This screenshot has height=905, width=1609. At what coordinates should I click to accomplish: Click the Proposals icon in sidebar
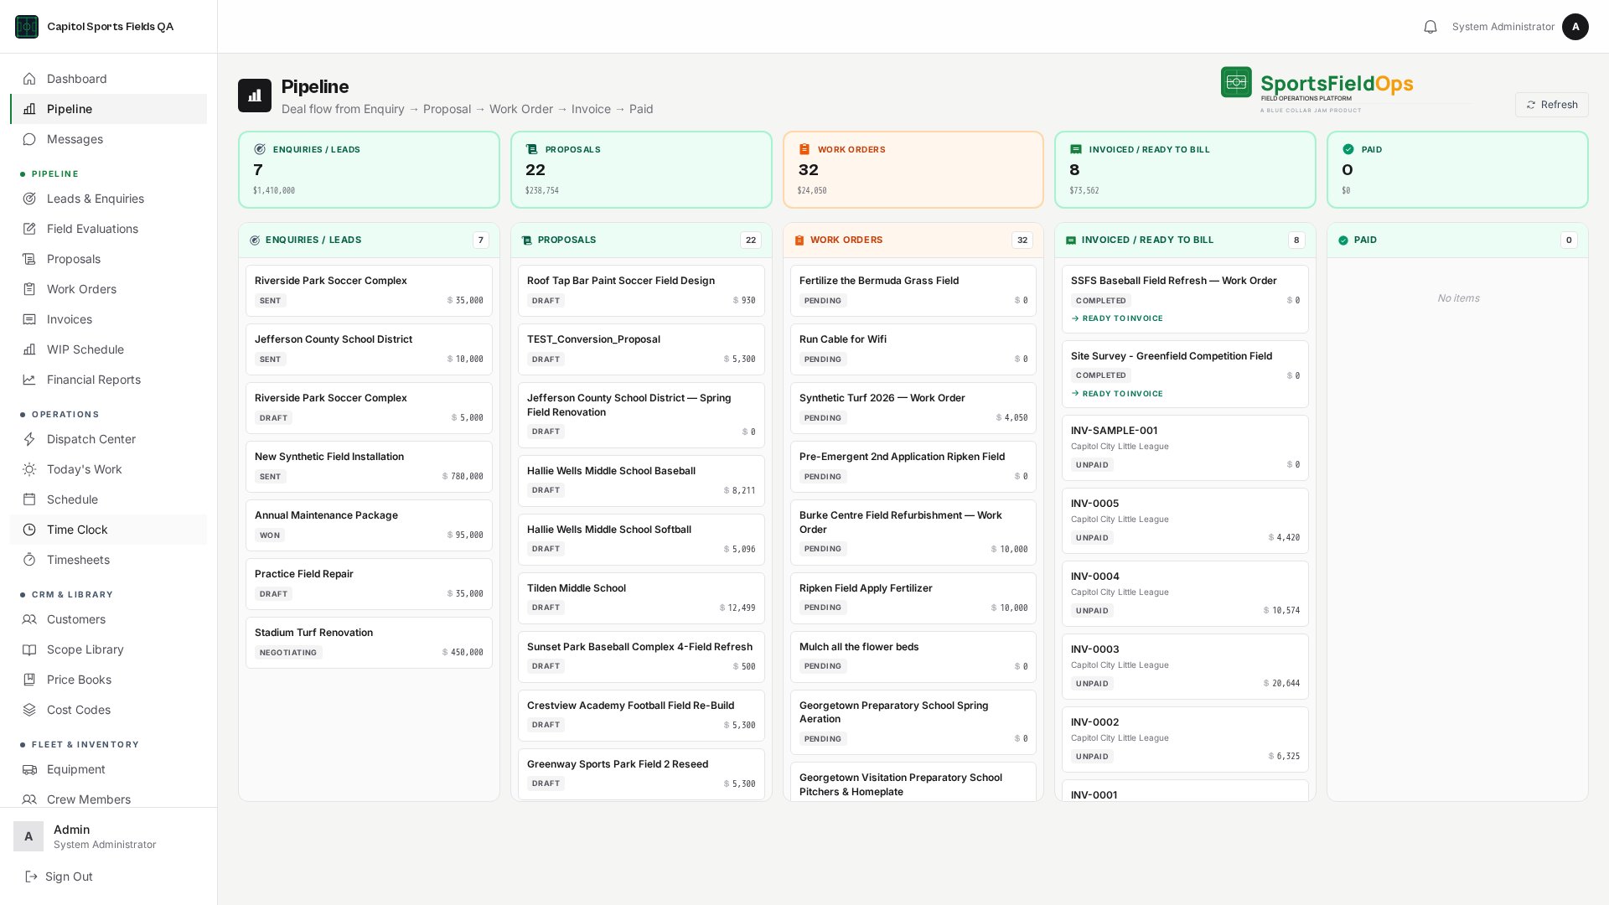click(29, 259)
